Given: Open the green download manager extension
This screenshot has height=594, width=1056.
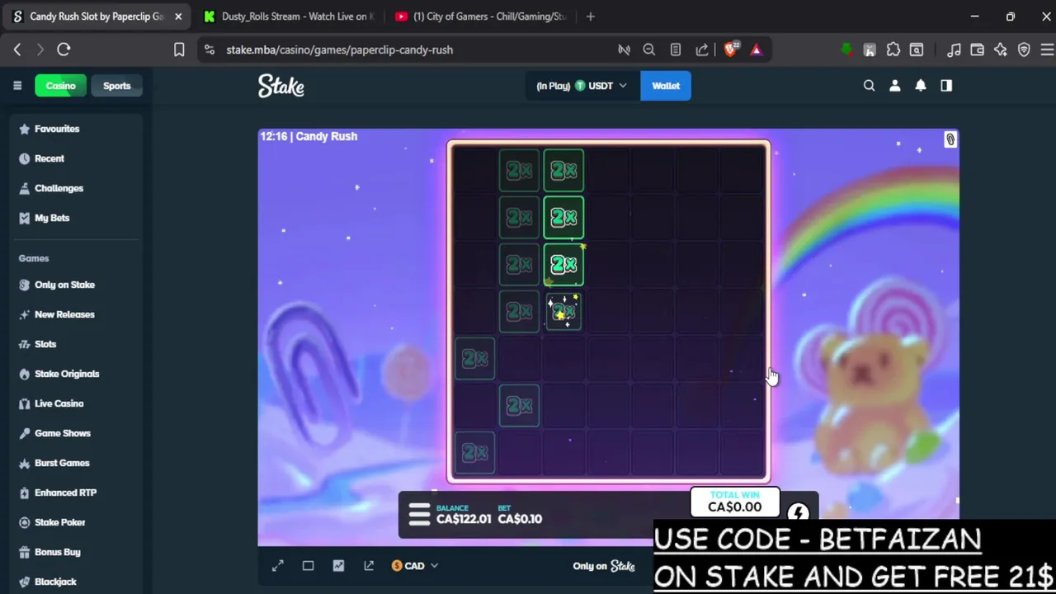Looking at the screenshot, I should pyautogui.click(x=846, y=49).
